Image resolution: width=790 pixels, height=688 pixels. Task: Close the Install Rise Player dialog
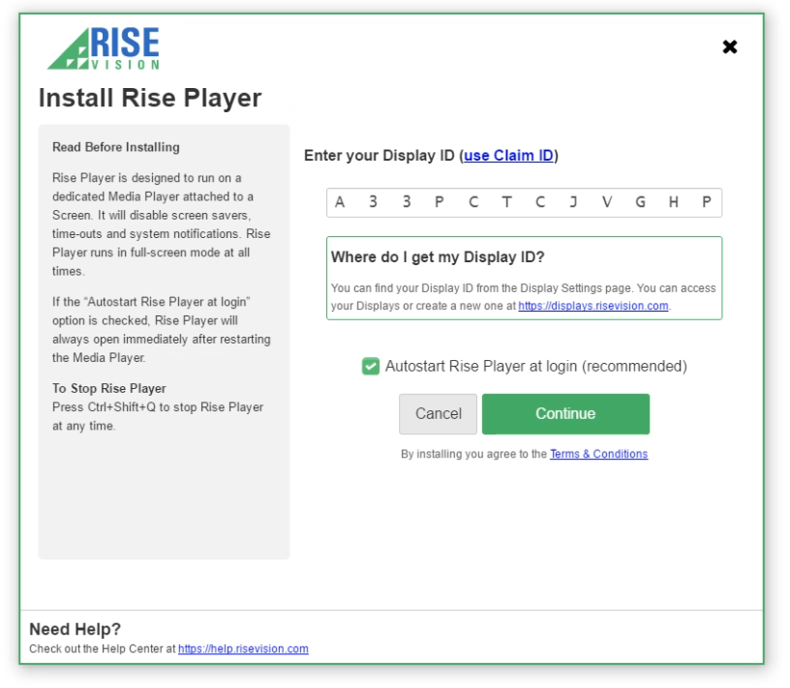pyautogui.click(x=730, y=46)
